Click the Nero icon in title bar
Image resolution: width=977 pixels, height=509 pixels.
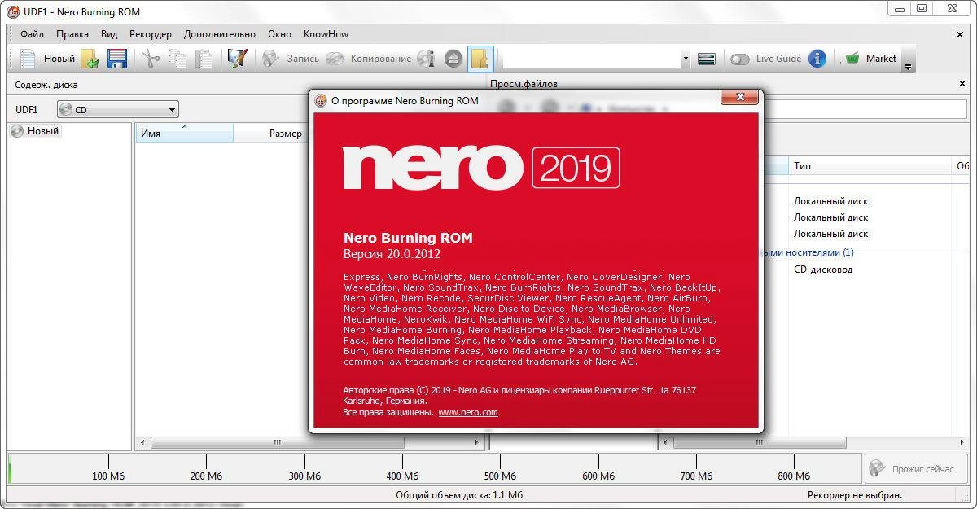(x=12, y=11)
